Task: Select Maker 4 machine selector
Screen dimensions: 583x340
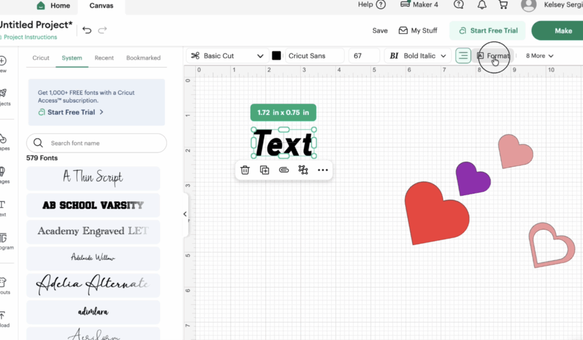Action: pyautogui.click(x=419, y=5)
